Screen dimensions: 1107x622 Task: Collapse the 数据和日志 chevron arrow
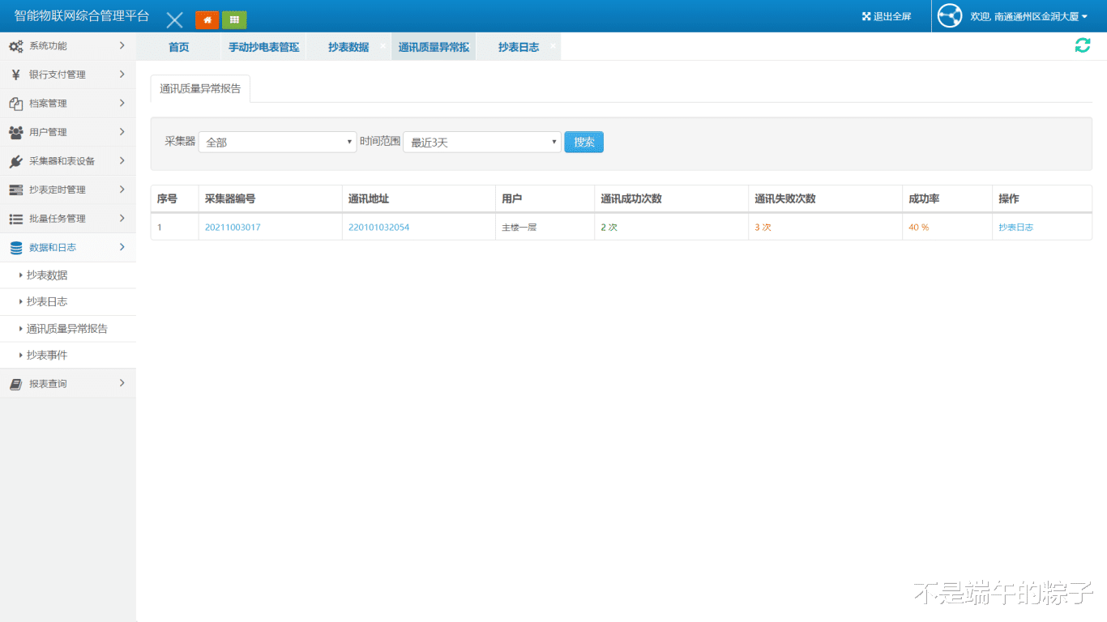click(x=122, y=247)
